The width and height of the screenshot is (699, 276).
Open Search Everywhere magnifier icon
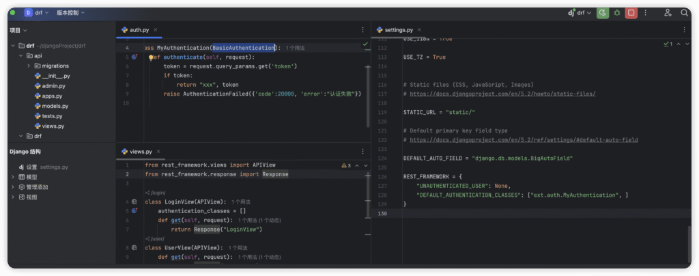tap(684, 12)
